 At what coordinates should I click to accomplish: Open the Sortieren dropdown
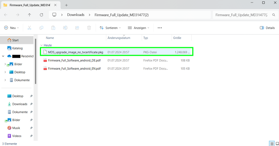[x=110, y=28]
